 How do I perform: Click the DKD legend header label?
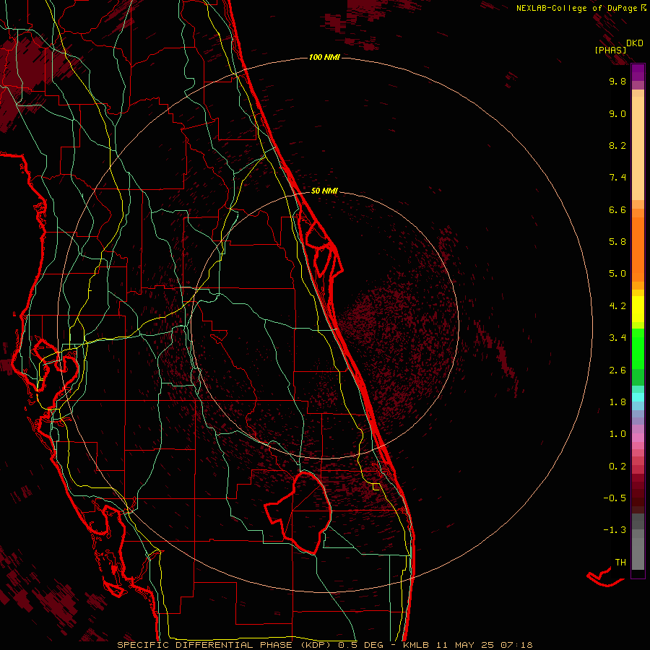[x=635, y=43]
